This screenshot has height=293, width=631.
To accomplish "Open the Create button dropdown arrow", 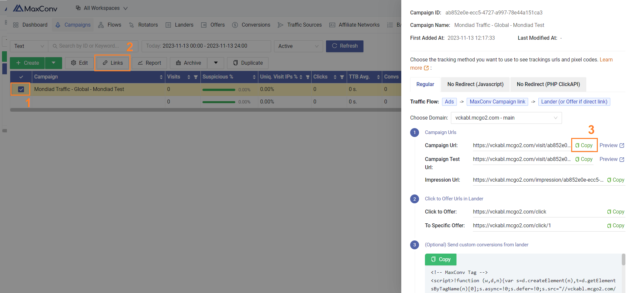I will coord(54,63).
